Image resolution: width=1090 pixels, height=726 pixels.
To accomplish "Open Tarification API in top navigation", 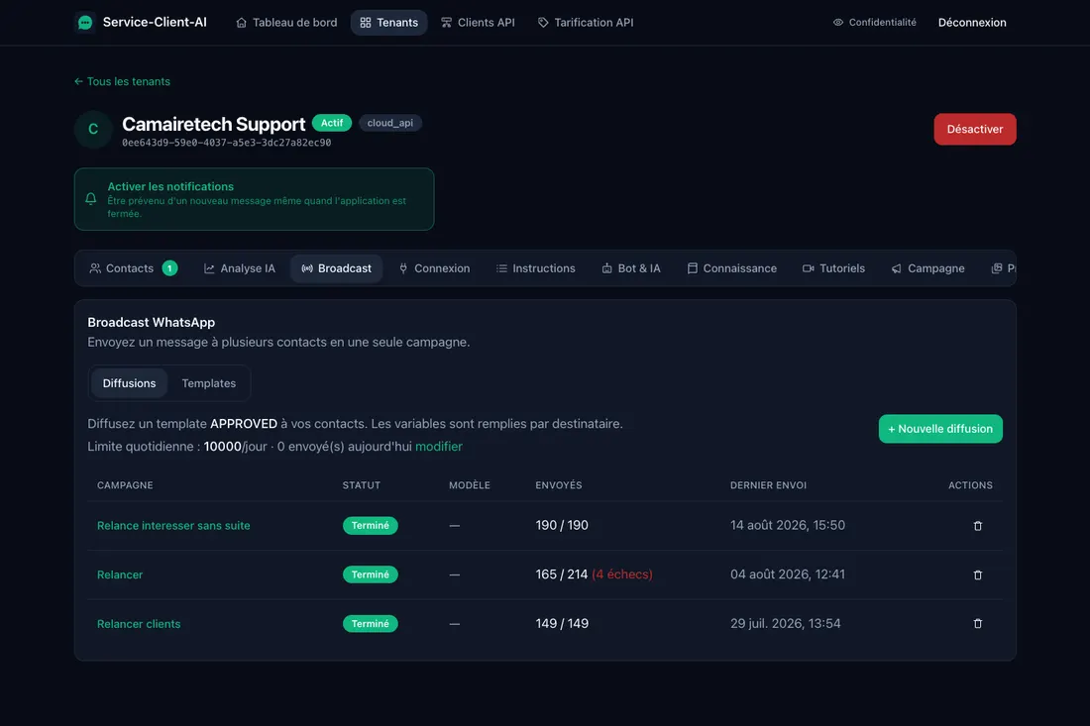I will coord(586,22).
